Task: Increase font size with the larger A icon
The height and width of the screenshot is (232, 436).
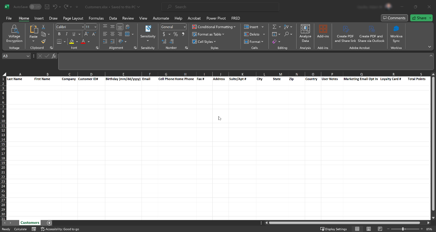Action: 86,34
